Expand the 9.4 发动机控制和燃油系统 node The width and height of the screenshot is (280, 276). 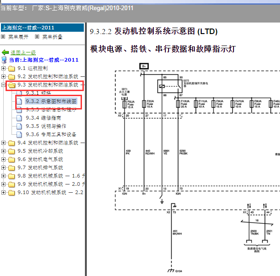click(x=3, y=143)
